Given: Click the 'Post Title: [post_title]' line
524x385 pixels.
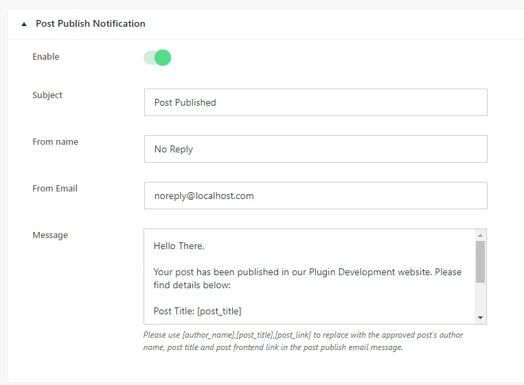Looking at the screenshot, I should pyautogui.click(x=198, y=311).
